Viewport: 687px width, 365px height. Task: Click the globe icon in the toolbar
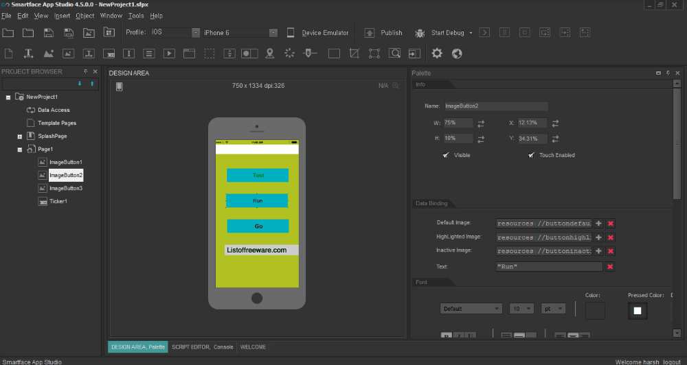tap(457, 54)
